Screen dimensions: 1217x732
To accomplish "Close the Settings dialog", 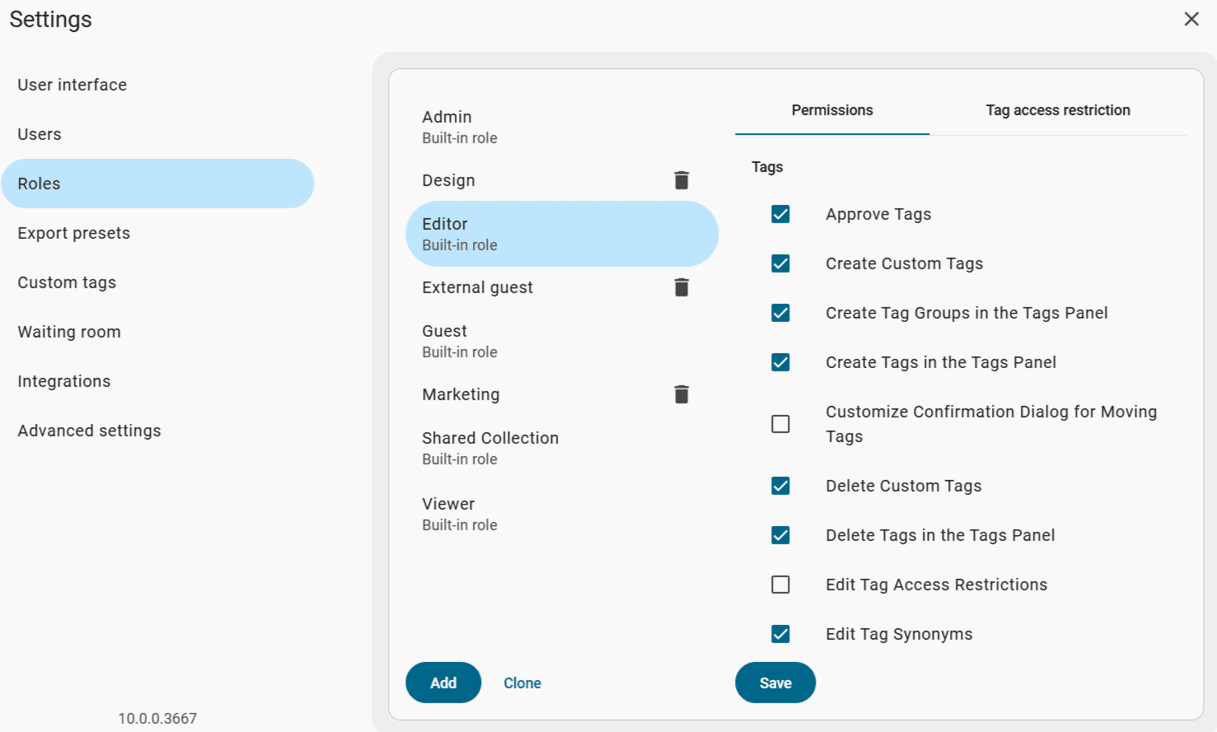I will (x=1191, y=19).
